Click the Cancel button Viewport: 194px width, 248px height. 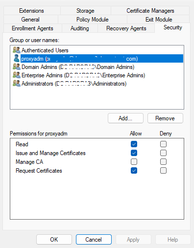(x=94, y=240)
